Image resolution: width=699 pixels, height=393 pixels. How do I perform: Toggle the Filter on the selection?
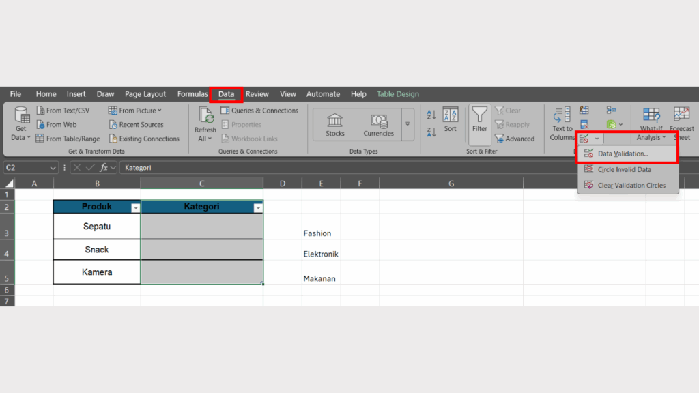pyautogui.click(x=480, y=123)
